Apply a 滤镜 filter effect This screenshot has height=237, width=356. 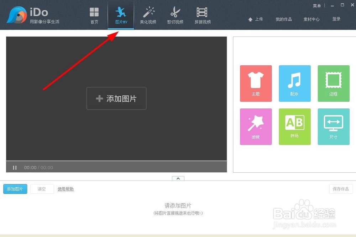pos(256,126)
